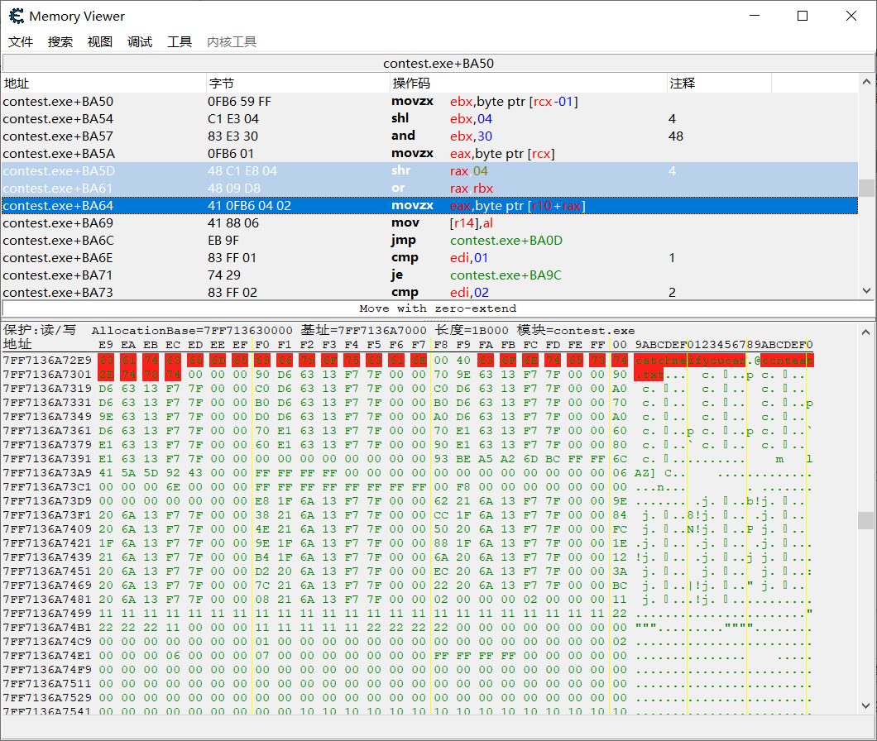Click the disassembler vertical scrollbar thumb

pyautogui.click(x=866, y=188)
